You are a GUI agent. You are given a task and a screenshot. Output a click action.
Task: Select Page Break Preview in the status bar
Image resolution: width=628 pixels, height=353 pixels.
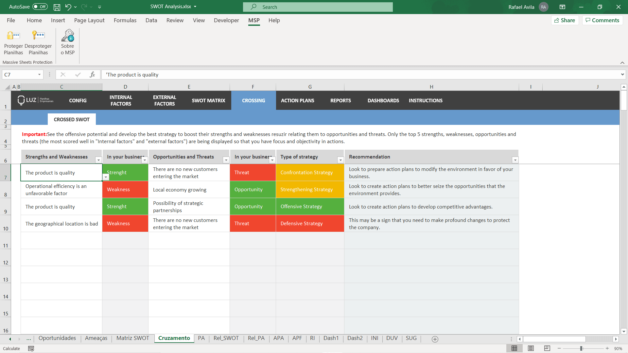(x=546, y=348)
